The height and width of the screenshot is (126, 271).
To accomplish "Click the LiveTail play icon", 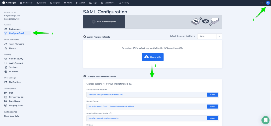I will click(77, 3).
